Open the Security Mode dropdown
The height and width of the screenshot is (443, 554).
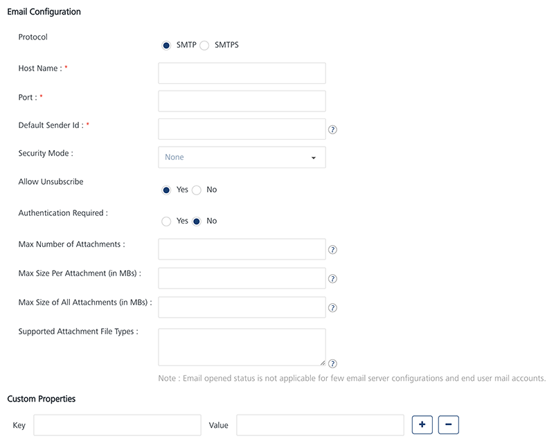242,157
